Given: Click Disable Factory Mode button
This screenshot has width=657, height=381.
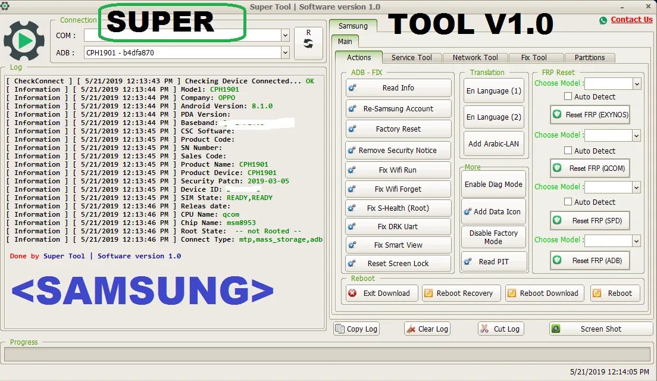Looking at the screenshot, I should (493, 237).
